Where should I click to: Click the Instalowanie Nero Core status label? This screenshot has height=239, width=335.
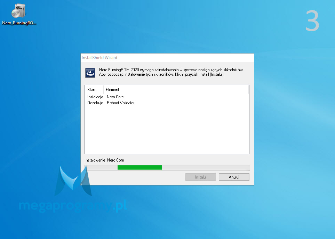click(x=104, y=160)
